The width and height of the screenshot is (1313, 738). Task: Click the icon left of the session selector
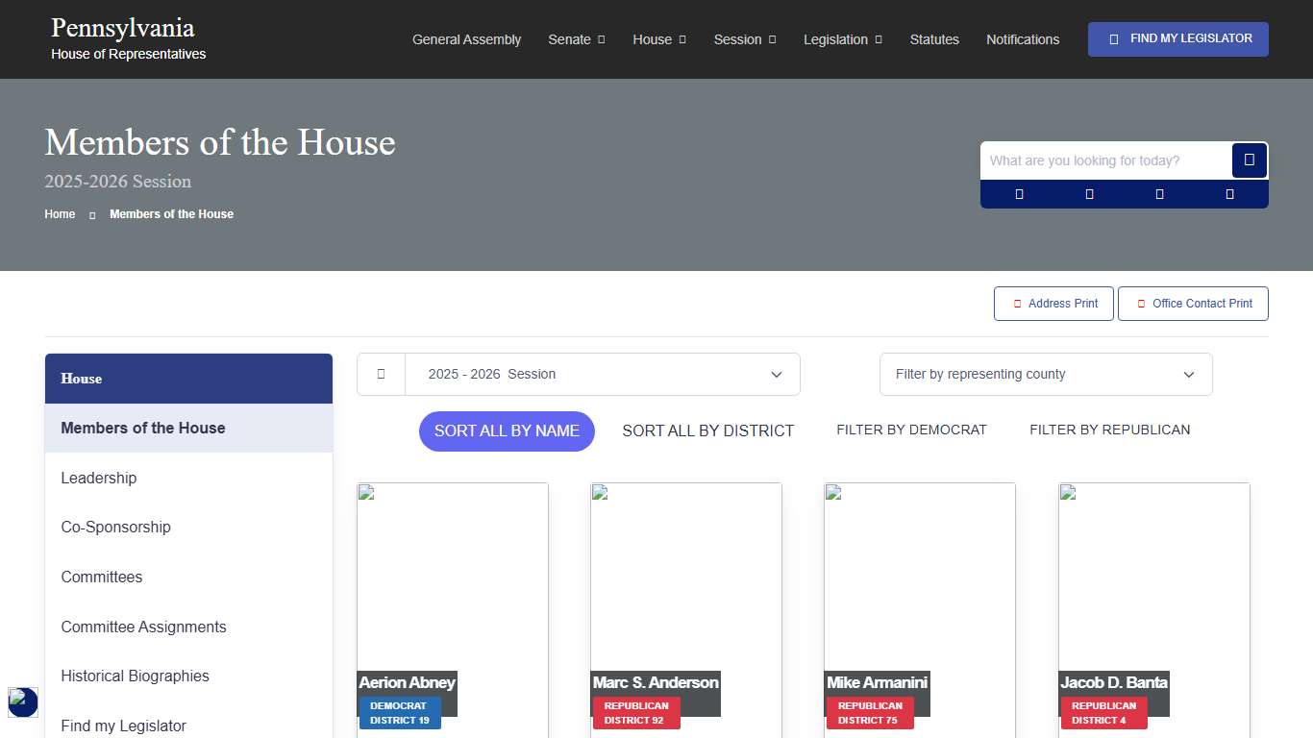(381, 375)
